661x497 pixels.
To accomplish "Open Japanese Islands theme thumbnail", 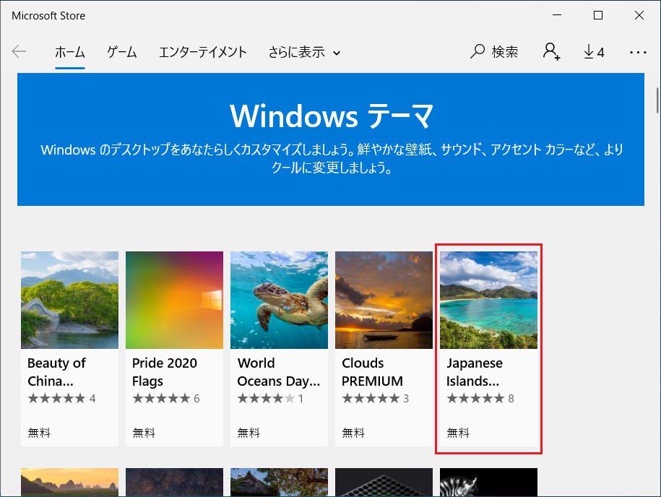I will tap(488, 300).
